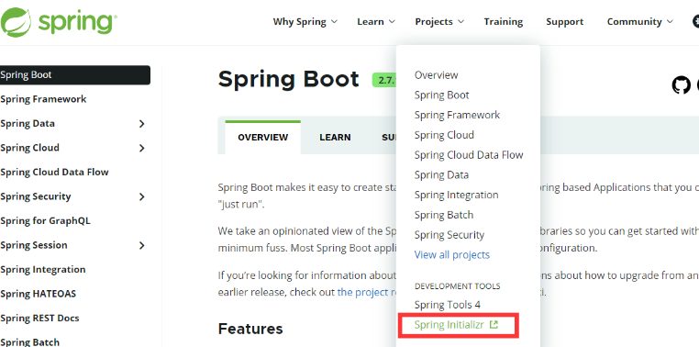The width and height of the screenshot is (699, 347).
Task: Click external link icon beside Spring Initializr
Action: pyautogui.click(x=494, y=325)
